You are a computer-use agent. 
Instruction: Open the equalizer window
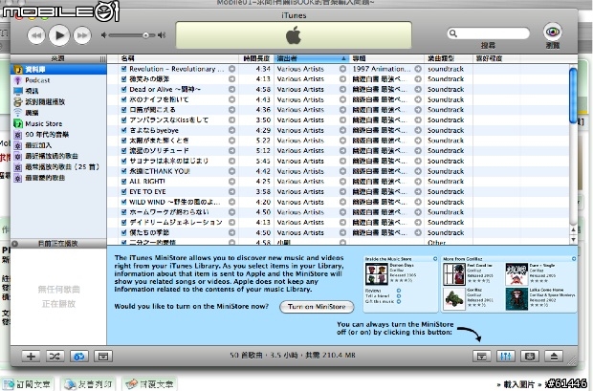coord(506,357)
